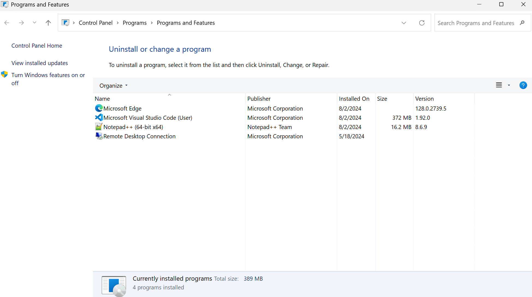Click the version 1.92.0 cell
This screenshot has height=297, width=532.
tap(423, 118)
